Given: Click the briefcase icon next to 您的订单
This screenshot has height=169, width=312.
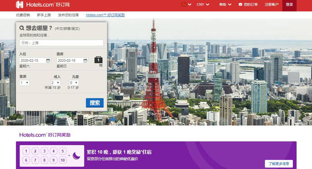Looking at the screenshot, I should click(x=241, y=5).
